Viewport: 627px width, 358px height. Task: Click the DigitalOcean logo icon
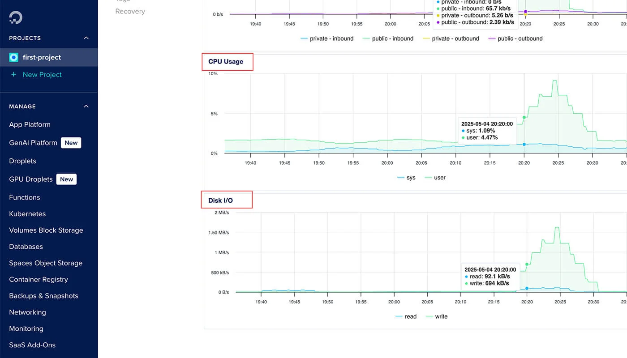(16, 17)
